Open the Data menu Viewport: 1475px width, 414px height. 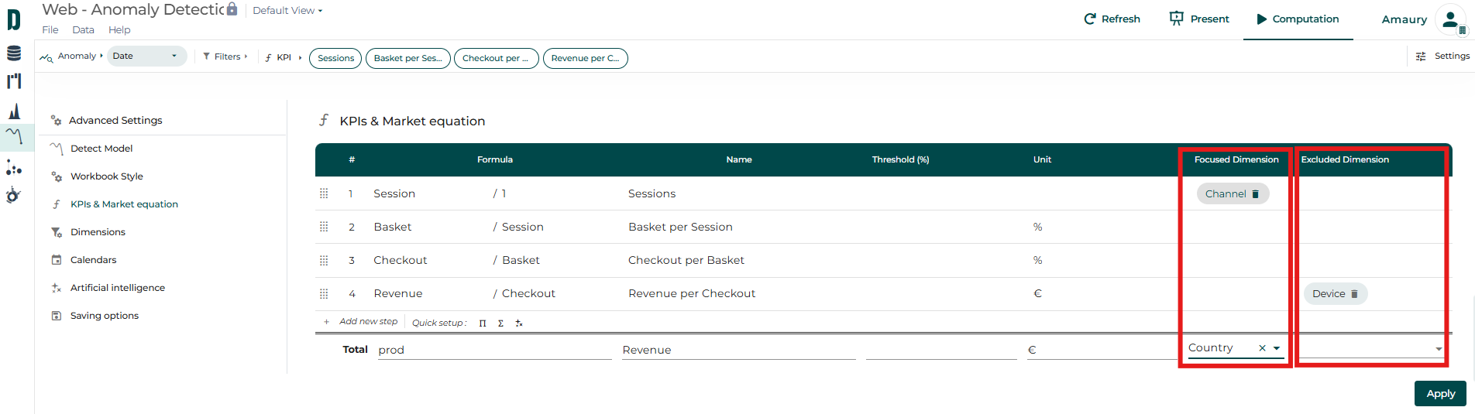83,29
